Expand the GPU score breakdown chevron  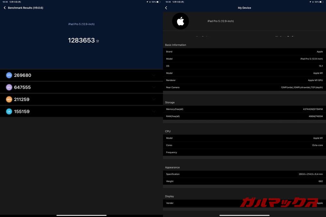tap(154, 87)
